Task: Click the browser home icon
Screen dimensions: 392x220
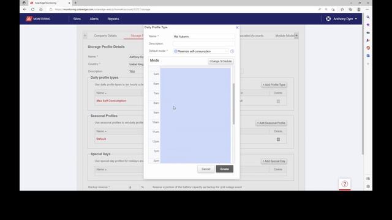Action: pos(41,10)
